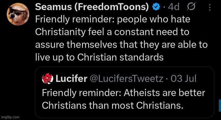The width and height of the screenshot is (221, 120).
Task: Select 'Friendly reminder: Atheists are better' text
Action: (123, 93)
